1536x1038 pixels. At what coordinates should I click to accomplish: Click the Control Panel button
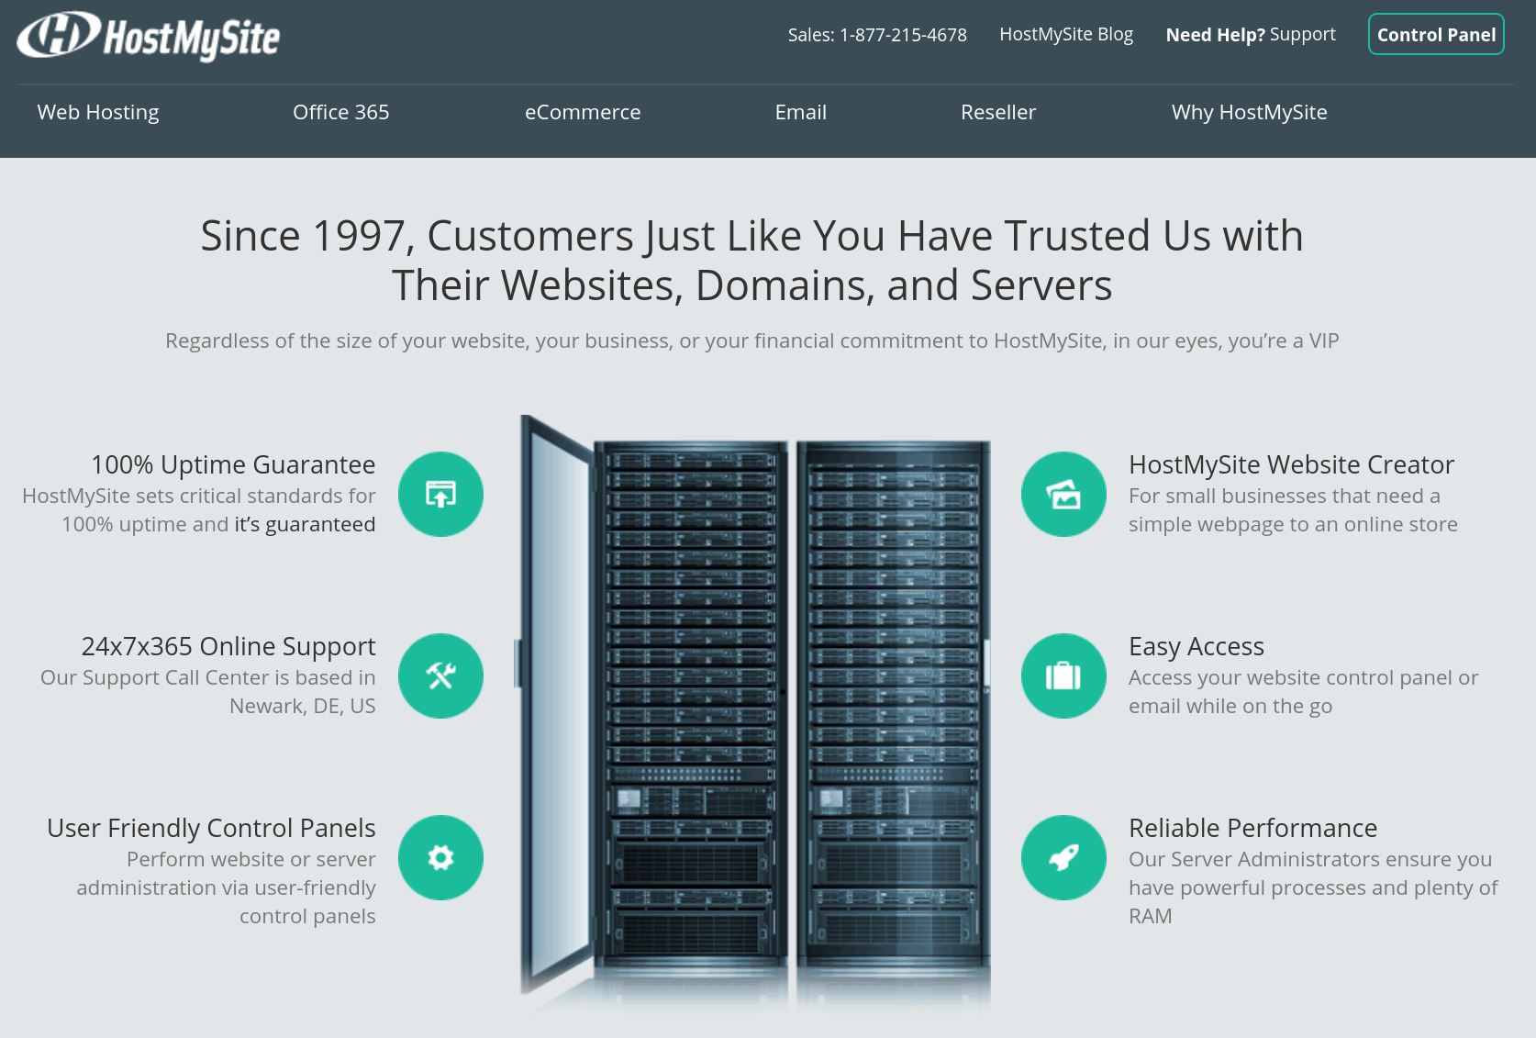click(x=1436, y=34)
